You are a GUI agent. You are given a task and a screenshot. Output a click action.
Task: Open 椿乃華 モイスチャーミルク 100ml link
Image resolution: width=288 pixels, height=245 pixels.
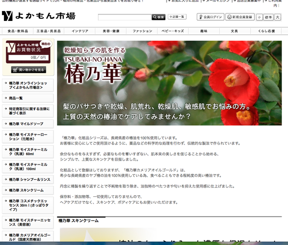[x=28, y=166]
